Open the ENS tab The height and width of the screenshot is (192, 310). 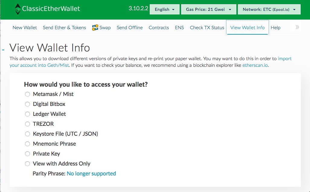[x=179, y=28]
